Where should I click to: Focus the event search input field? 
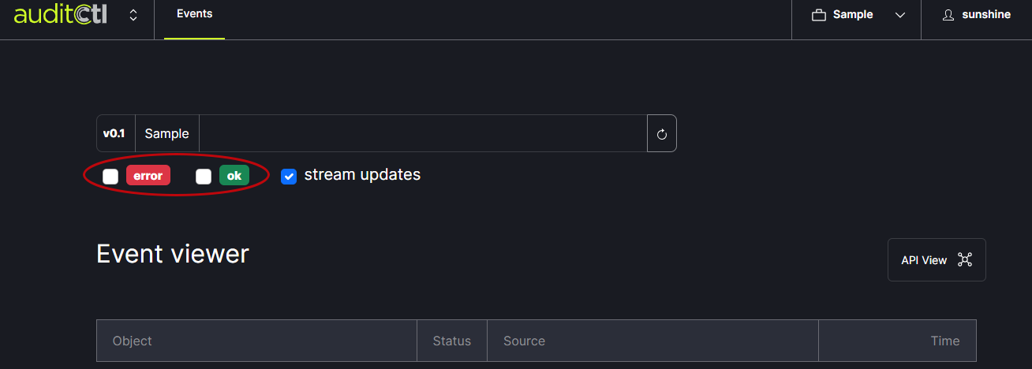tap(422, 133)
